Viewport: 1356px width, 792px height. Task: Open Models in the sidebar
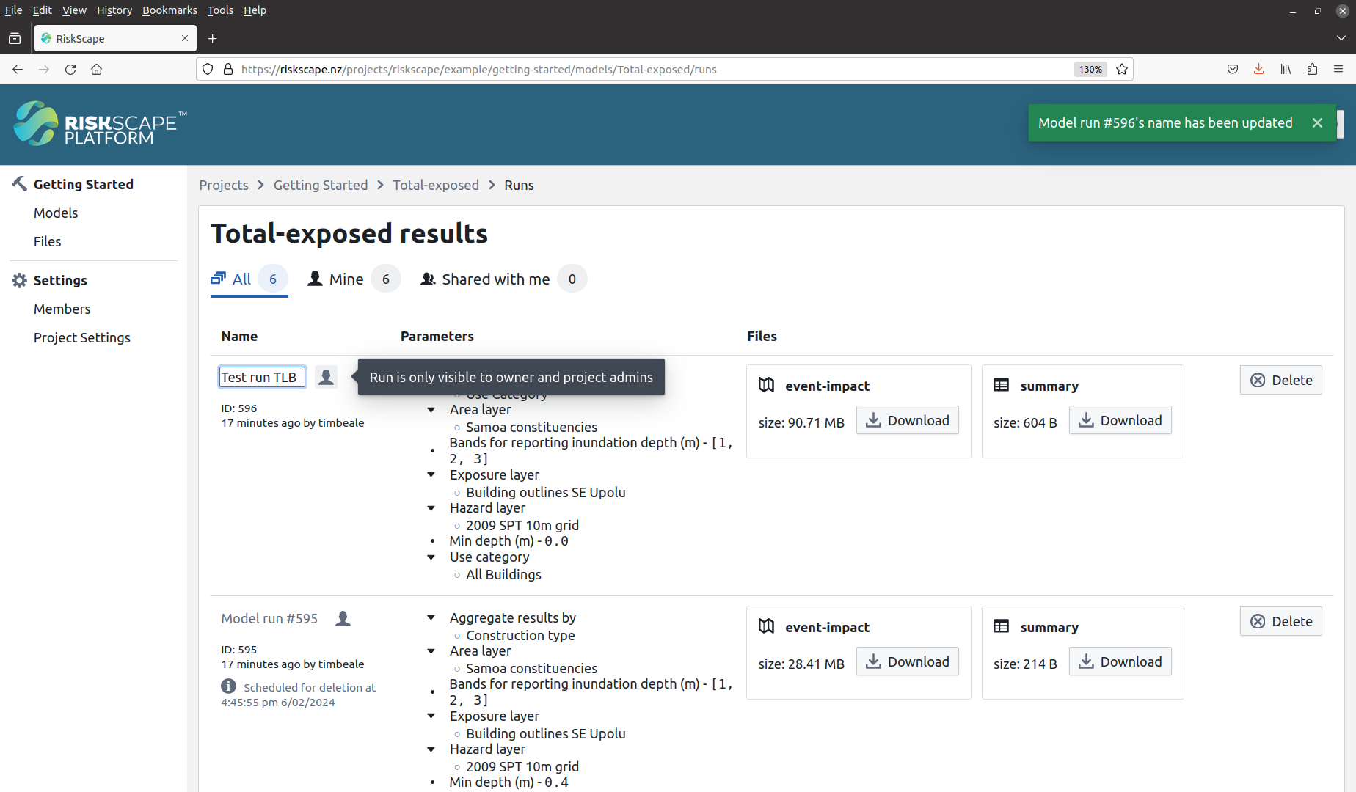pyautogui.click(x=56, y=213)
